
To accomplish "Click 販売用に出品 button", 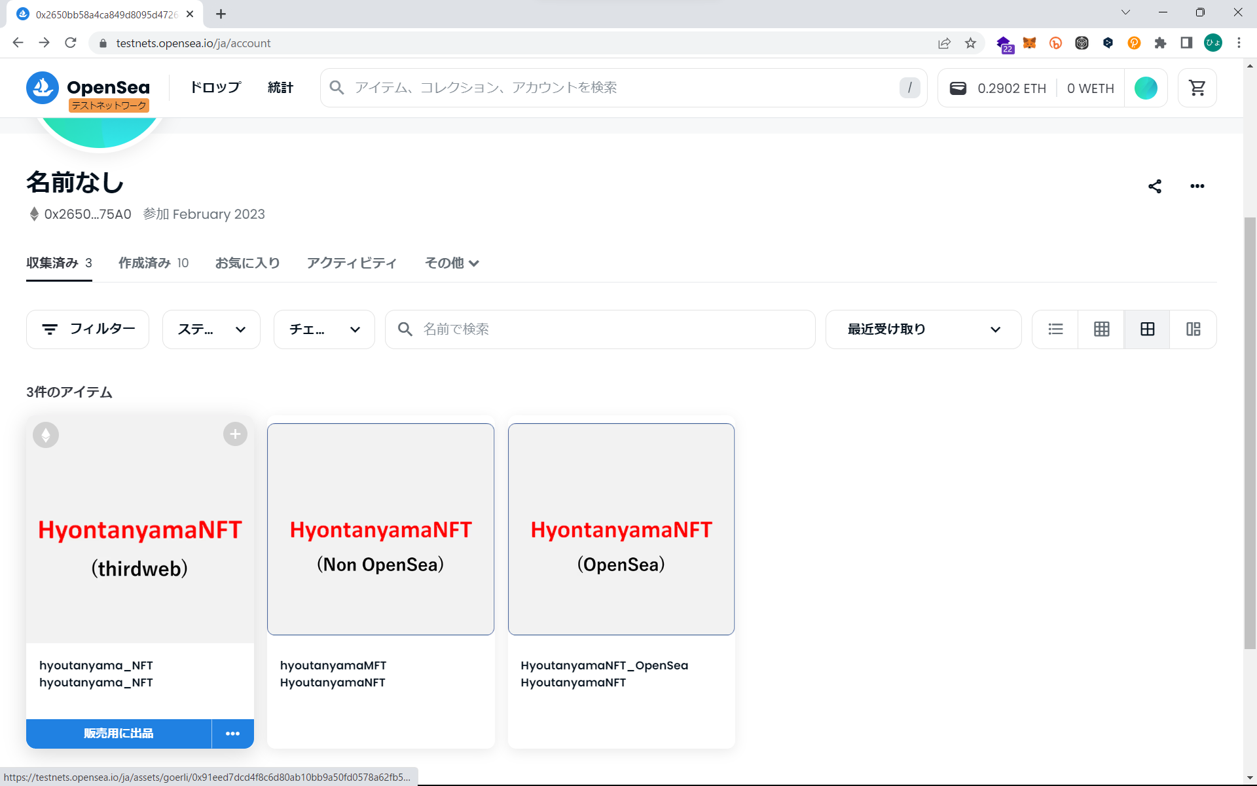I will coord(118,734).
